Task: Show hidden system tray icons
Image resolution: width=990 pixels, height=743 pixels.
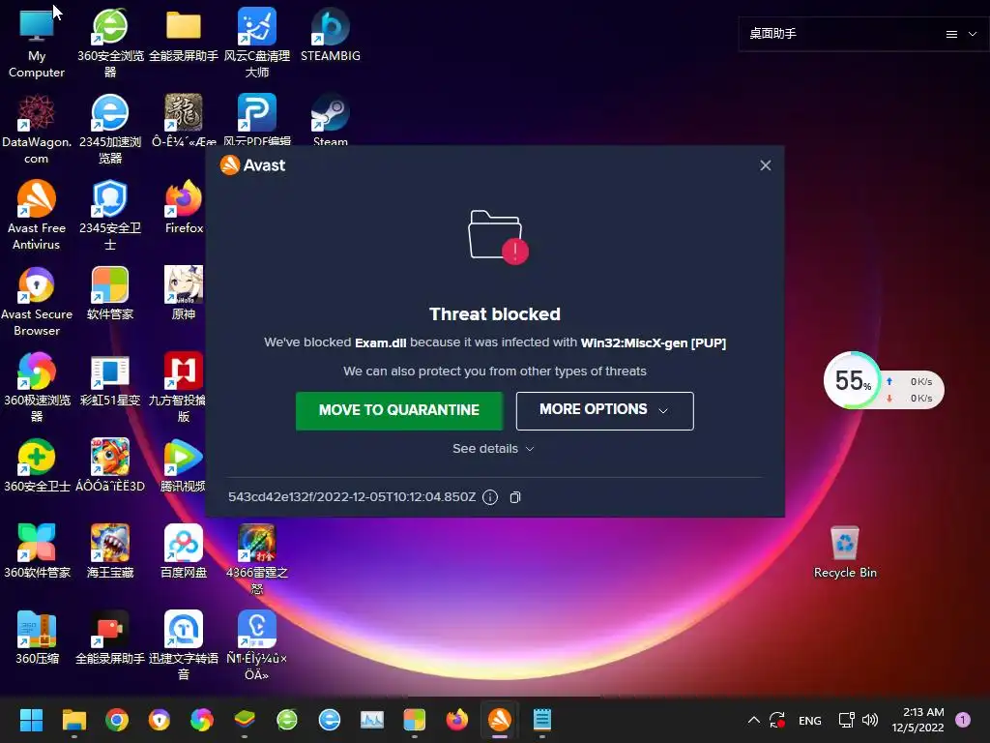Action: (754, 720)
